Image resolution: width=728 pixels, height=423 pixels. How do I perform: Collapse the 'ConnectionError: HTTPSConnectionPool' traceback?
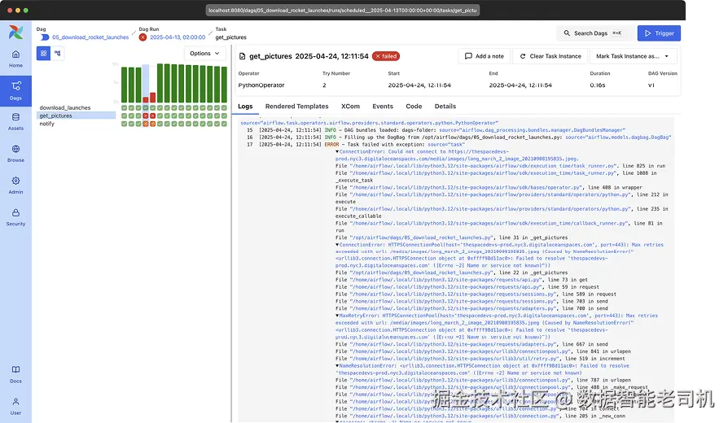337,244
